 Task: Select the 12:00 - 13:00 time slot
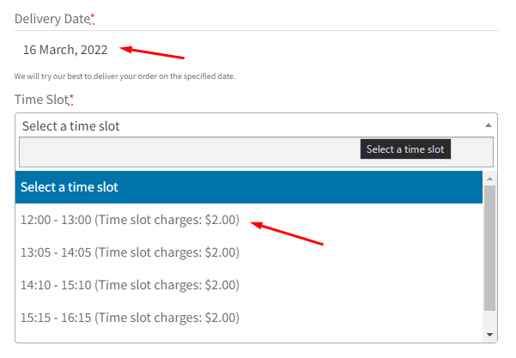pos(130,220)
